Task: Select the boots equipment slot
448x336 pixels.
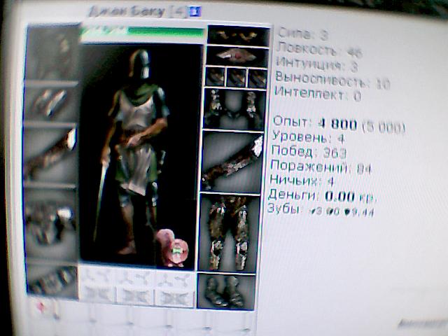Action: coord(227,291)
